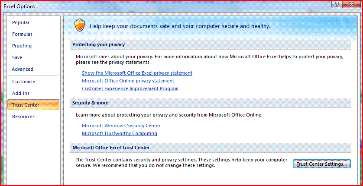Open the Microsoft Office Excel privacy statement link
363x186 pixels.
(x=137, y=73)
